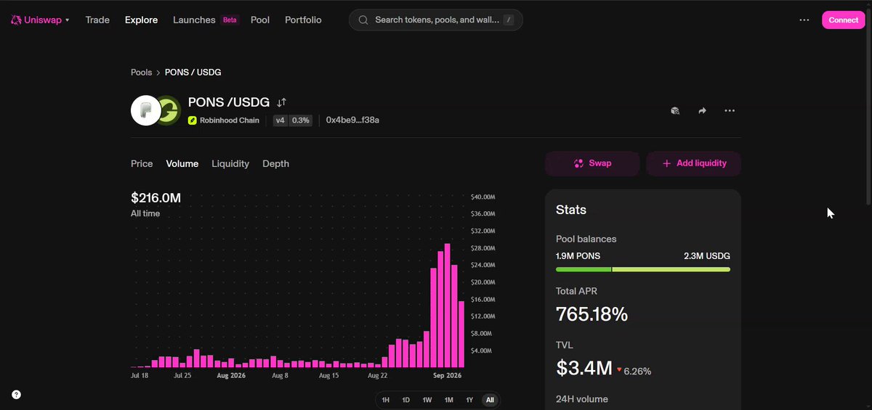Go back to Pools breadcrumb

pyautogui.click(x=142, y=73)
